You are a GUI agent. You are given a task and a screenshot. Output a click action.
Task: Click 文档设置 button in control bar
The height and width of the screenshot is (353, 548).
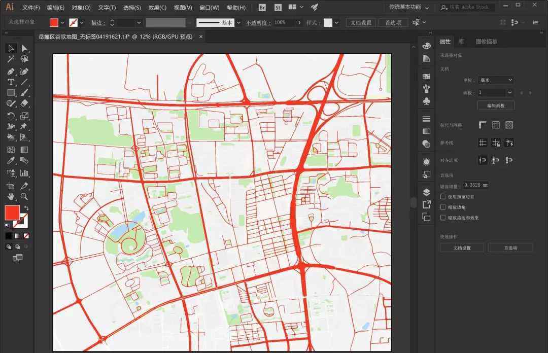pyautogui.click(x=361, y=23)
